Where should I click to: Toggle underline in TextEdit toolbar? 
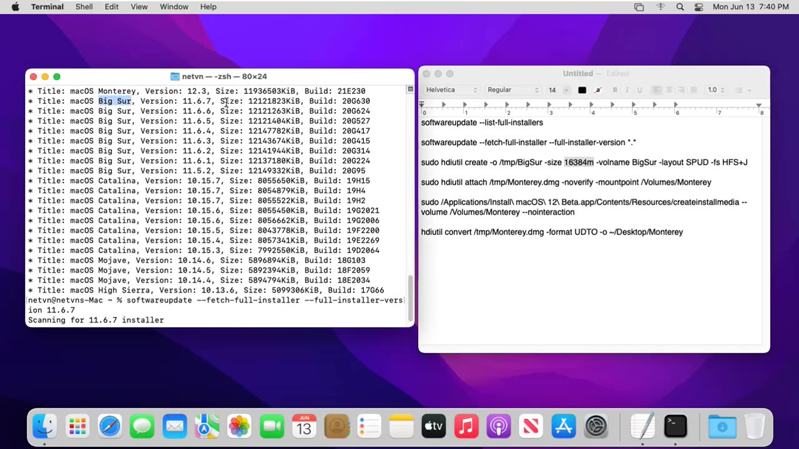click(639, 90)
